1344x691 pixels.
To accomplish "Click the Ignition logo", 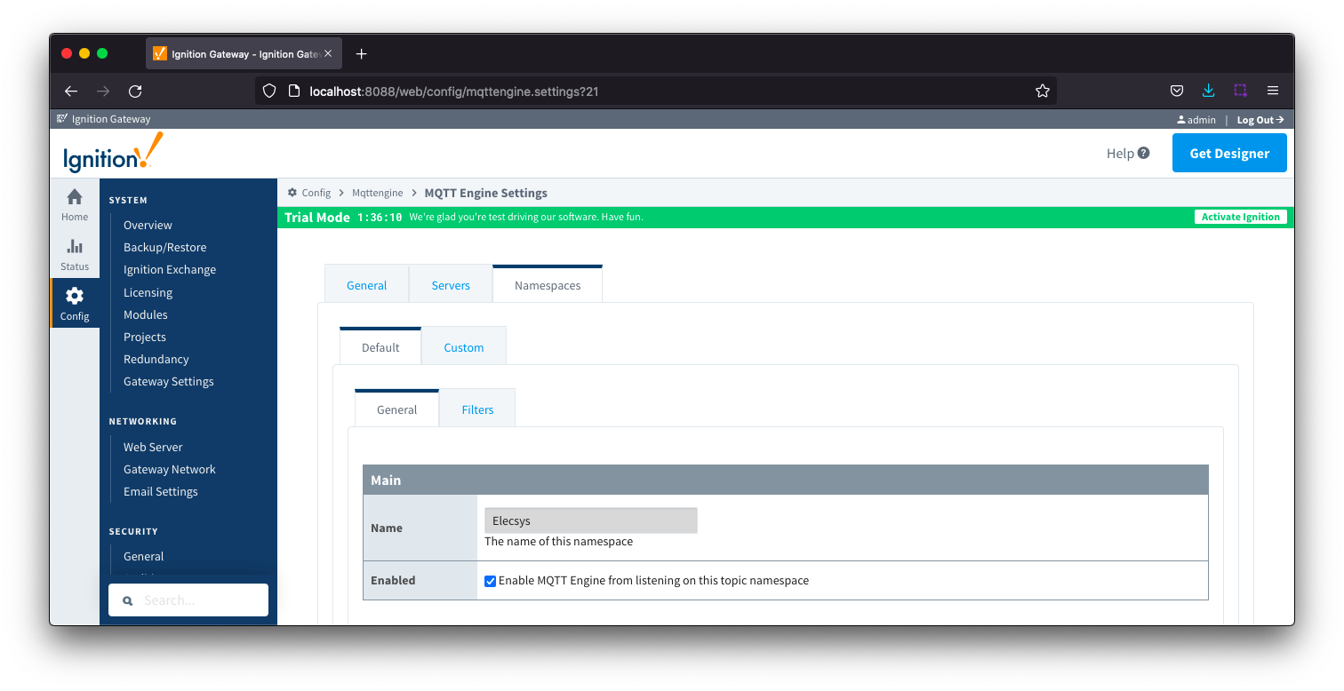I will coord(113,153).
